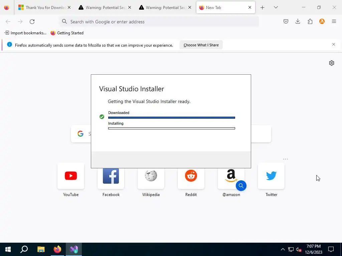342x256 pixels.
Task: Open the Downloads panel
Action: coord(298,21)
